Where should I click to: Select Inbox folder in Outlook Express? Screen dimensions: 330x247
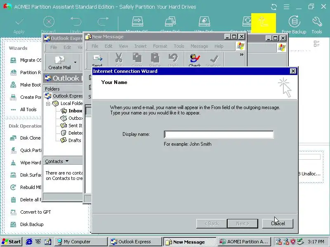(71, 111)
